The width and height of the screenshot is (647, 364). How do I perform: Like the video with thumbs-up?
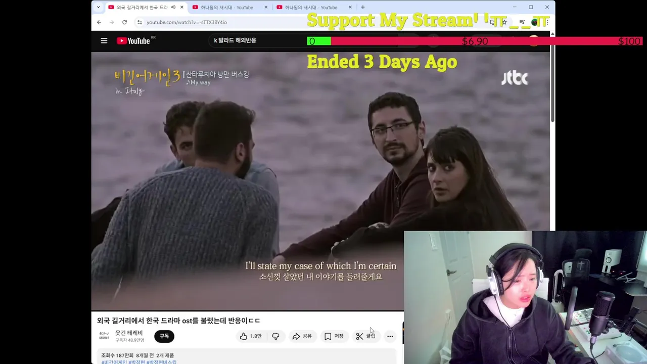(251, 336)
